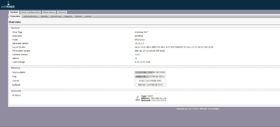Click the IP Status label
Screen dimensions: 280x127
16,95
